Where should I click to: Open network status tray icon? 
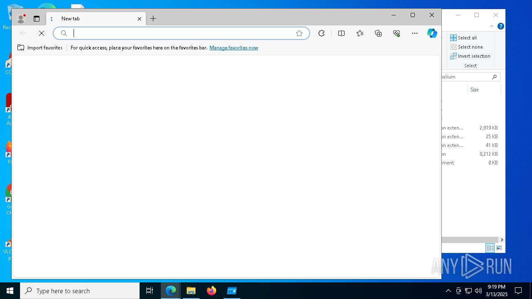[468, 291]
